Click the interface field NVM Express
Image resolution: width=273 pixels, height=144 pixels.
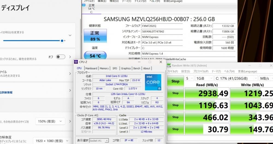[x=162, y=37]
